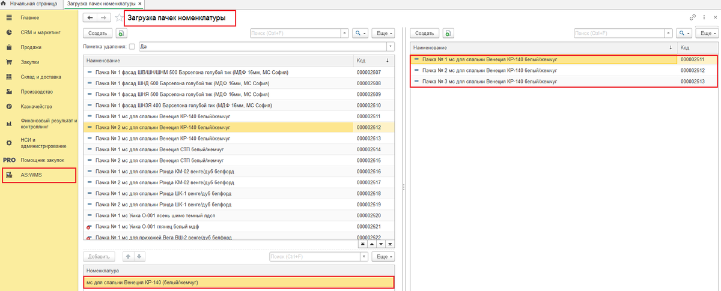Open the right panel magnifier search dropdown
The width and height of the screenshot is (721, 291).
click(x=684, y=33)
